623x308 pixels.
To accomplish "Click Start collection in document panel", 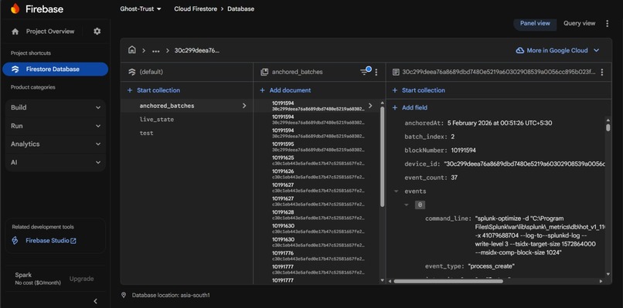I will click(x=419, y=90).
